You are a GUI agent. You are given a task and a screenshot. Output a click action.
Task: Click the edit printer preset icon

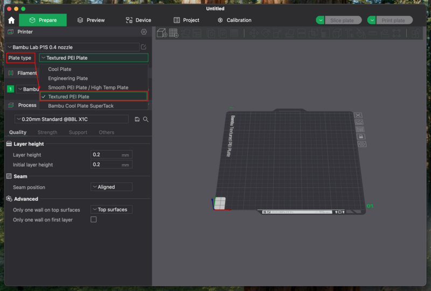click(144, 48)
